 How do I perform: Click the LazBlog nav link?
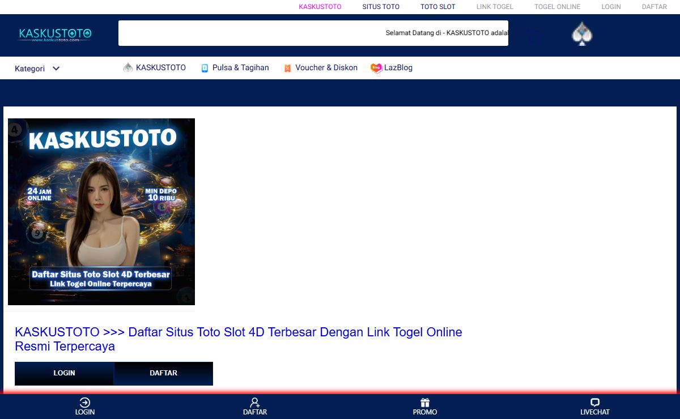(x=398, y=67)
